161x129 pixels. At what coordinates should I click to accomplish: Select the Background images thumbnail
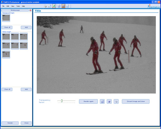6,18
